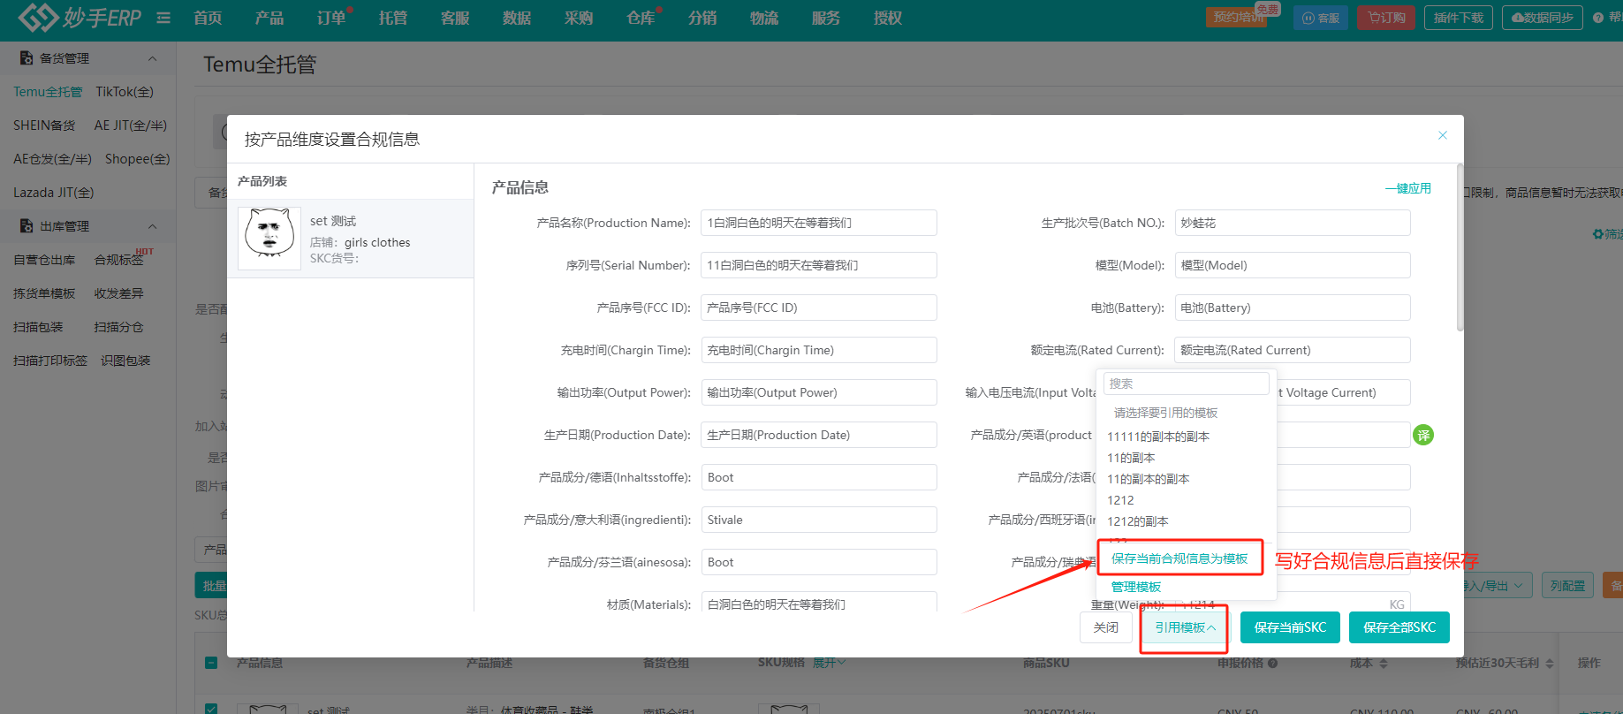Click the template 搜索 search field
The height and width of the screenshot is (714, 1623).
click(x=1186, y=384)
